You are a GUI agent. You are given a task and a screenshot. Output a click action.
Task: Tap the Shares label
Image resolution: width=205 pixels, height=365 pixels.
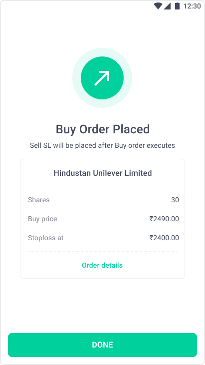38,200
